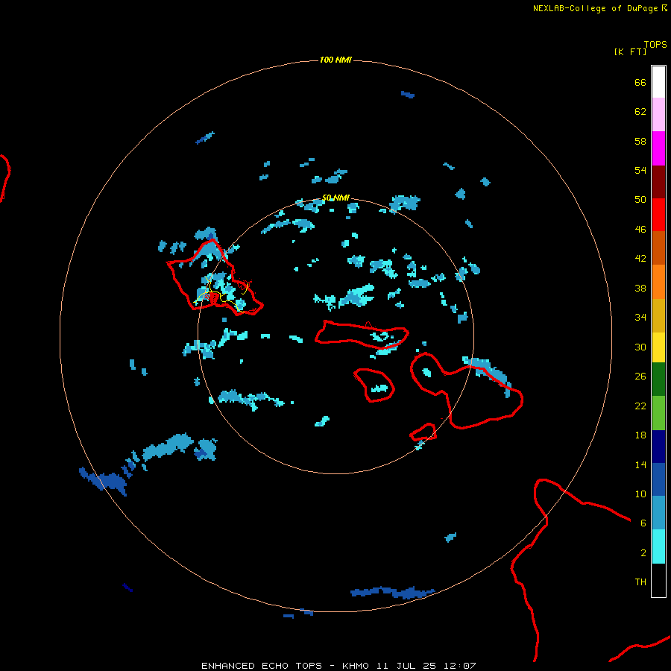Click the TOPS legend title
671x671 pixels.
click(655, 45)
